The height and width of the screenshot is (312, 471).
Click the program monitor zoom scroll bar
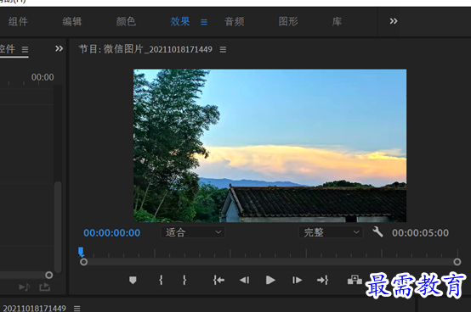coord(270,262)
